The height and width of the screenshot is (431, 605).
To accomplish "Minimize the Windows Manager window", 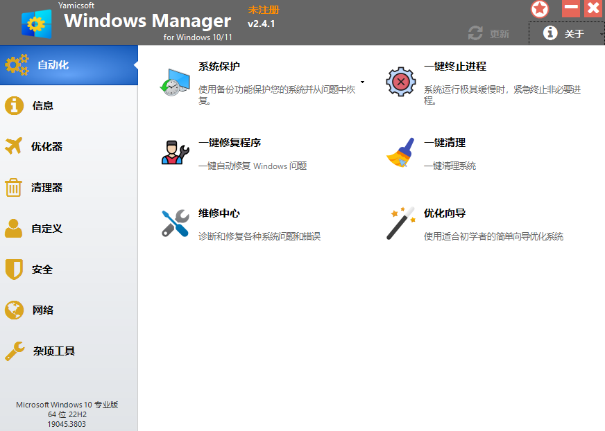I will coord(571,8).
